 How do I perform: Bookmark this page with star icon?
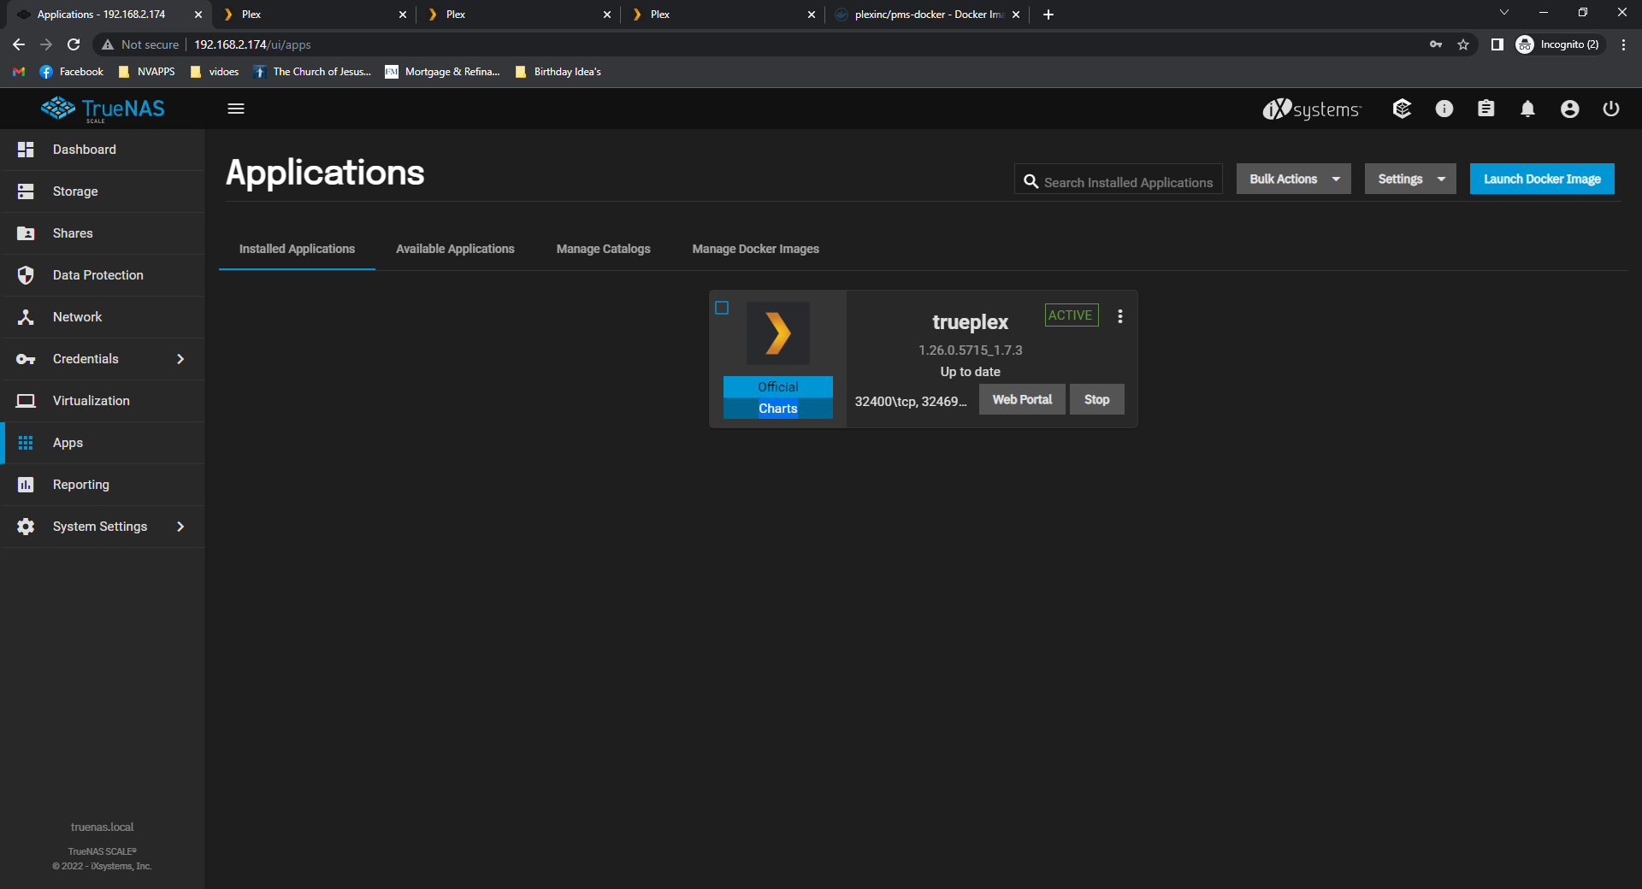(x=1463, y=44)
